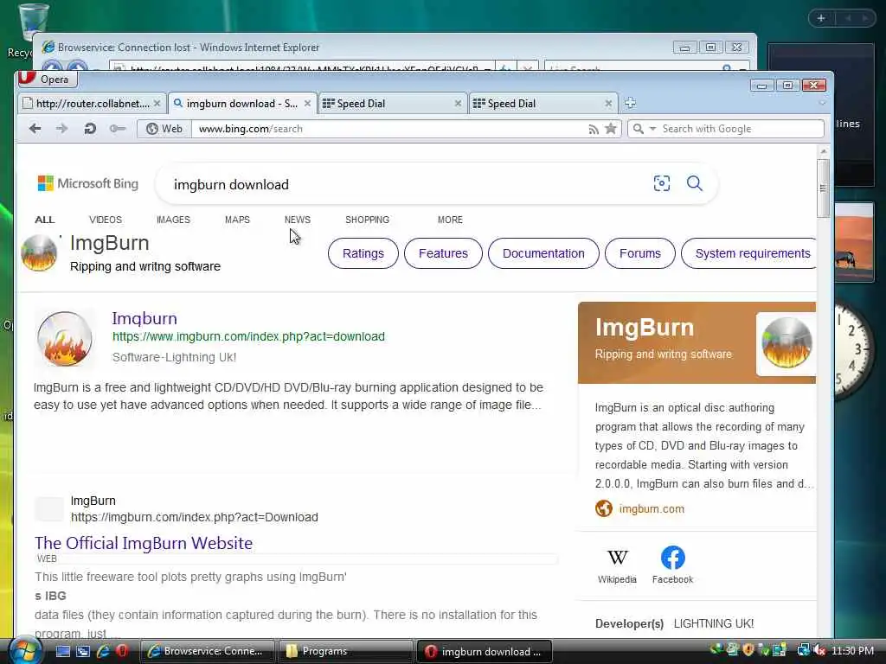Go to Microsoft Bing home logo
The width and height of the screenshot is (886, 664).
(x=87, y=183)
